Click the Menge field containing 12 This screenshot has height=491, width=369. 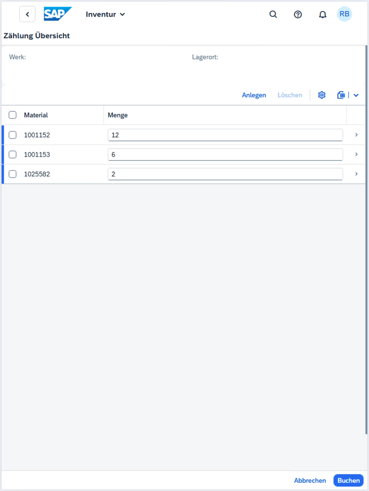click(x=225, y=135)
